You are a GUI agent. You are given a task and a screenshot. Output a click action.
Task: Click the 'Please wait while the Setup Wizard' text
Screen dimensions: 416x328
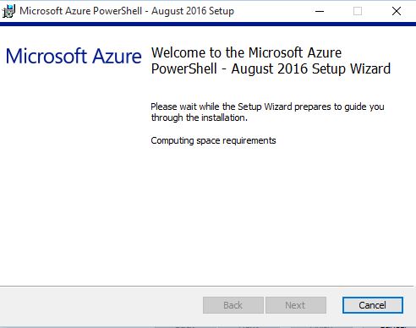pyautogui.click(x=222, y=107)
